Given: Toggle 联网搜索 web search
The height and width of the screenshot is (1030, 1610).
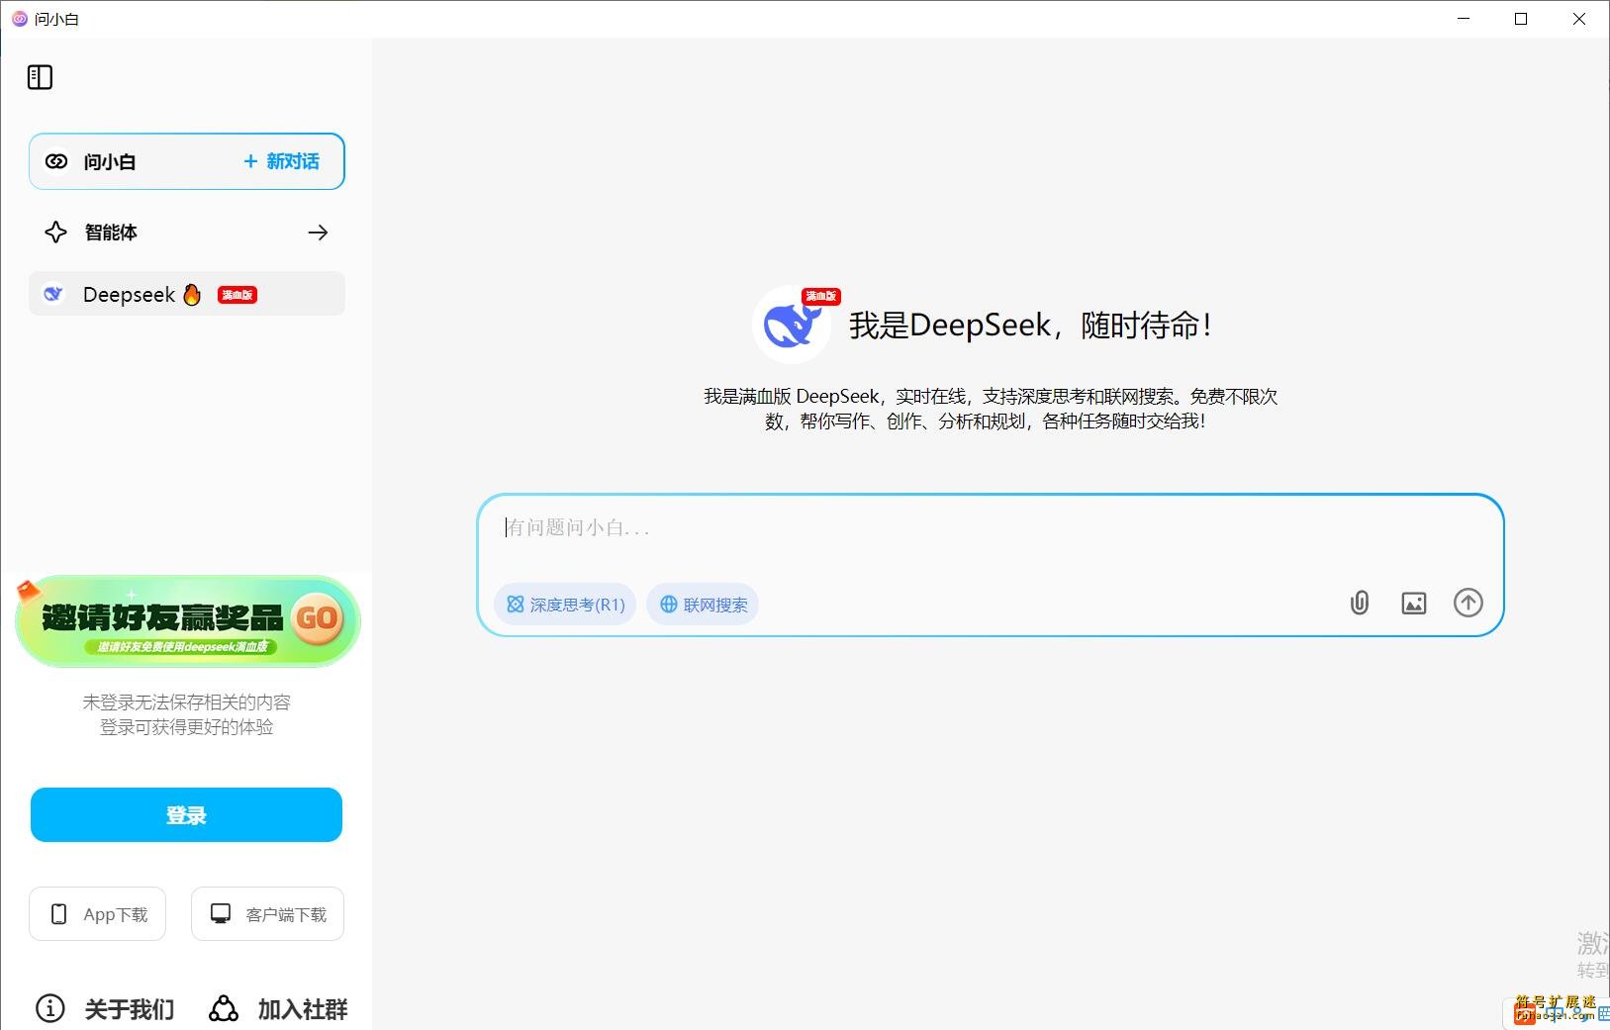Looking at the screenshot, I should (703, 605).
